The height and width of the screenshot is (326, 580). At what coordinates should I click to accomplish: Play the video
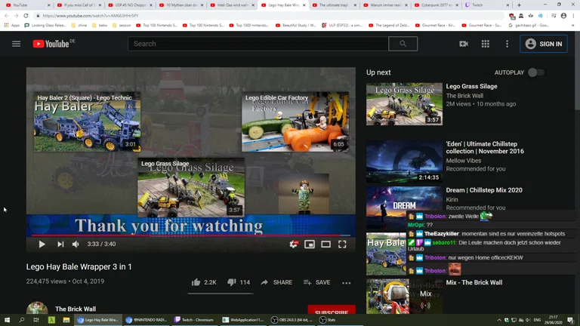pyautogui.click(x=42, y=244)
